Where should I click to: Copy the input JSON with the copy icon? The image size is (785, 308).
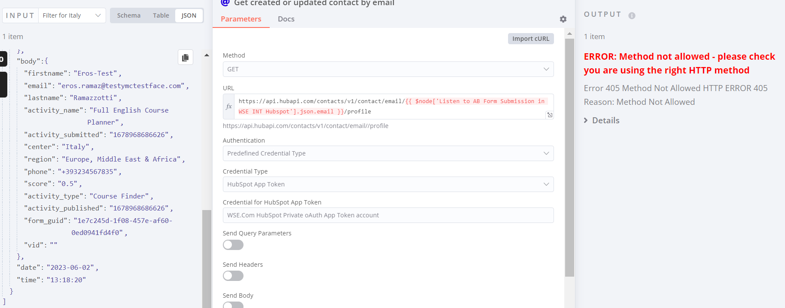coord(186,58)
